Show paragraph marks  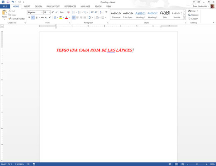(106, 12)
